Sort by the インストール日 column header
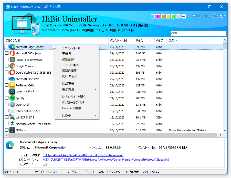 point(121,41)
